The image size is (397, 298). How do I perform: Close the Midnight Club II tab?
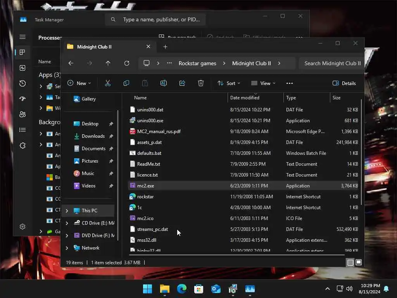point(148,47)
